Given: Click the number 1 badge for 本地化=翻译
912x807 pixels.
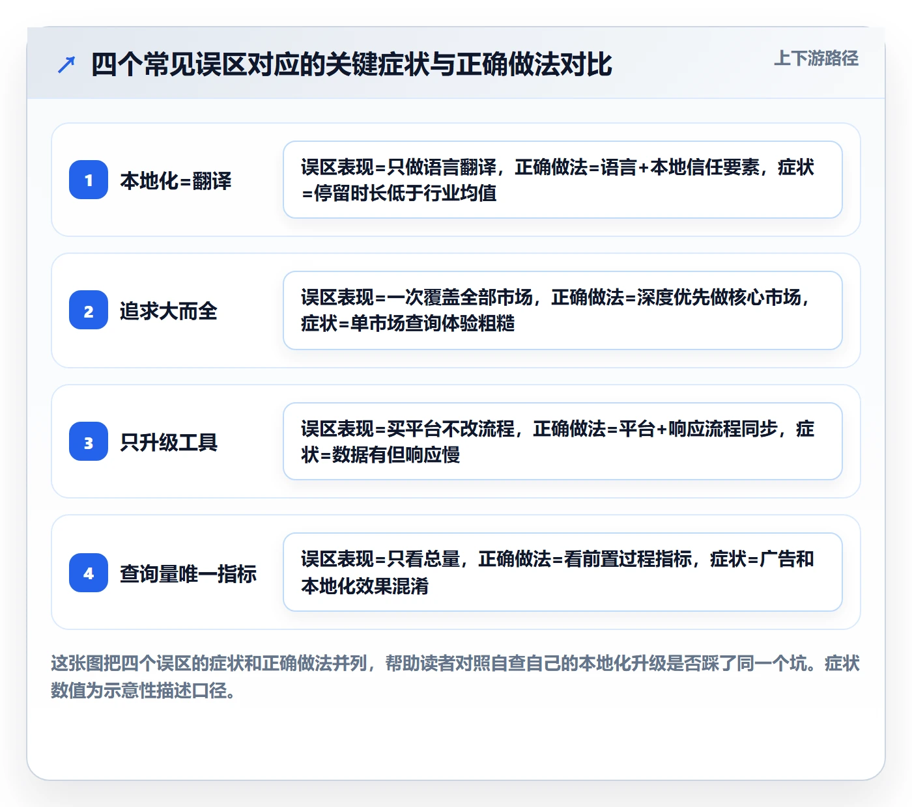Looking at the screenshot, I should click(89, 180).
